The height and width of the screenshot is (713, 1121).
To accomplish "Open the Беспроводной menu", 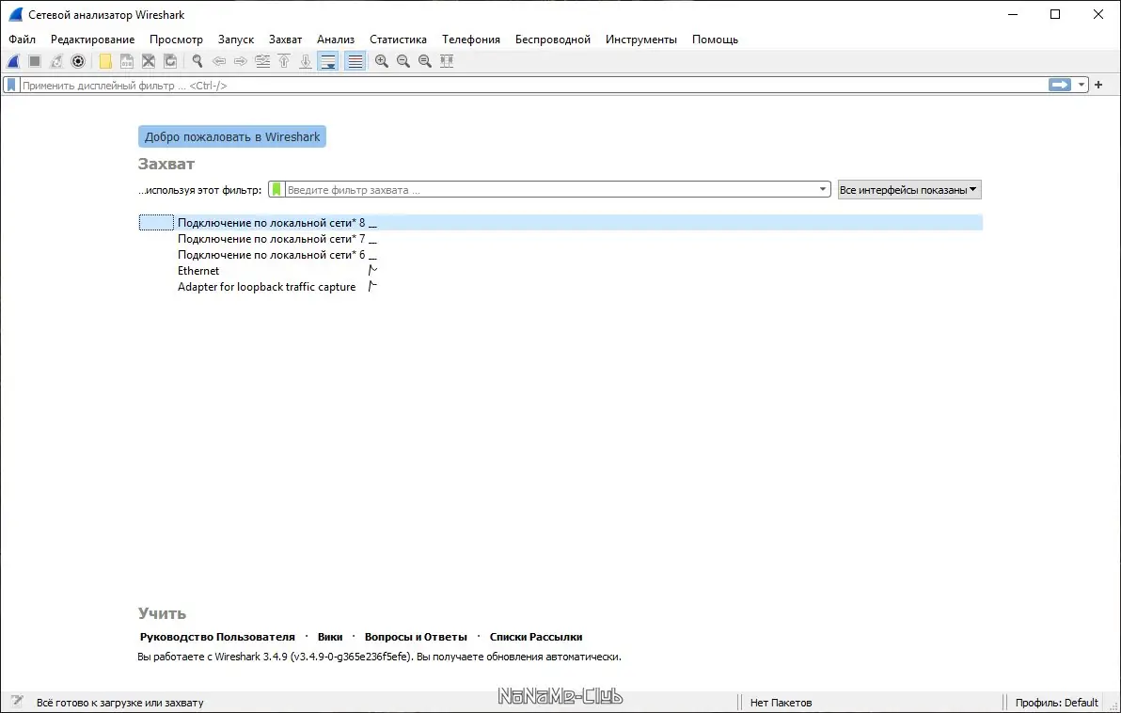I will pyautogui.click(x=553, y=40).
